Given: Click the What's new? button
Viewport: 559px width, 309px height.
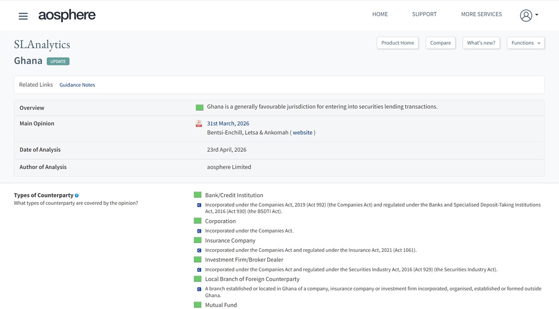Looking at the screenshot, I should point(481,43).
